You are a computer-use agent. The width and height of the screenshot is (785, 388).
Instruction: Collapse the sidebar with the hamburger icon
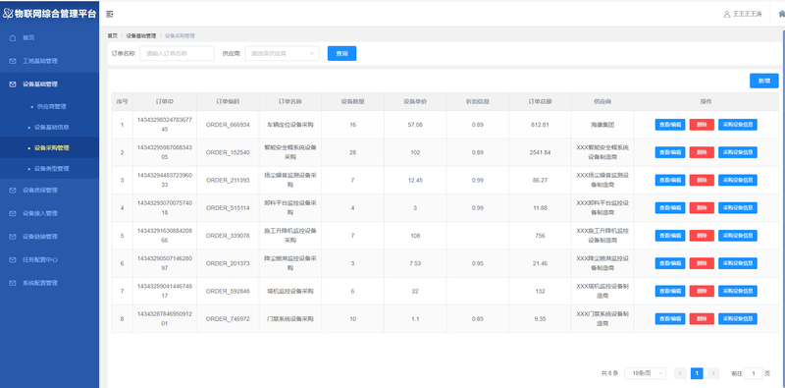point(110,14)
